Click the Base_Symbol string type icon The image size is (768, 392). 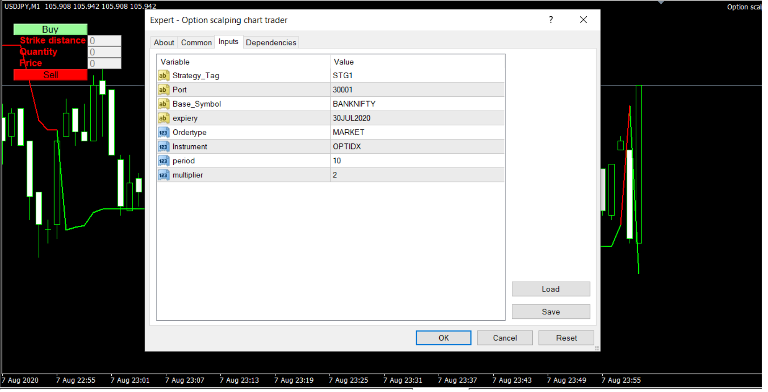tap(163, 104)
